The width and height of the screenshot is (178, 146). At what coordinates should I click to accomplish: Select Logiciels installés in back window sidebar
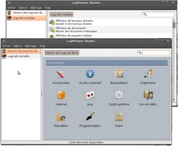tap(26, 18)
